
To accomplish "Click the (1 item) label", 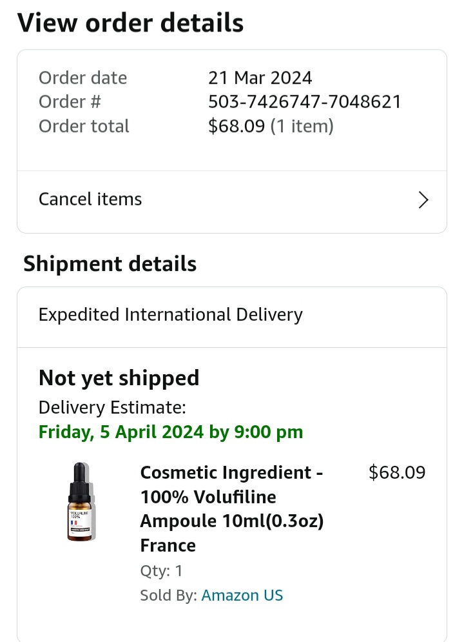I will 304,126.
